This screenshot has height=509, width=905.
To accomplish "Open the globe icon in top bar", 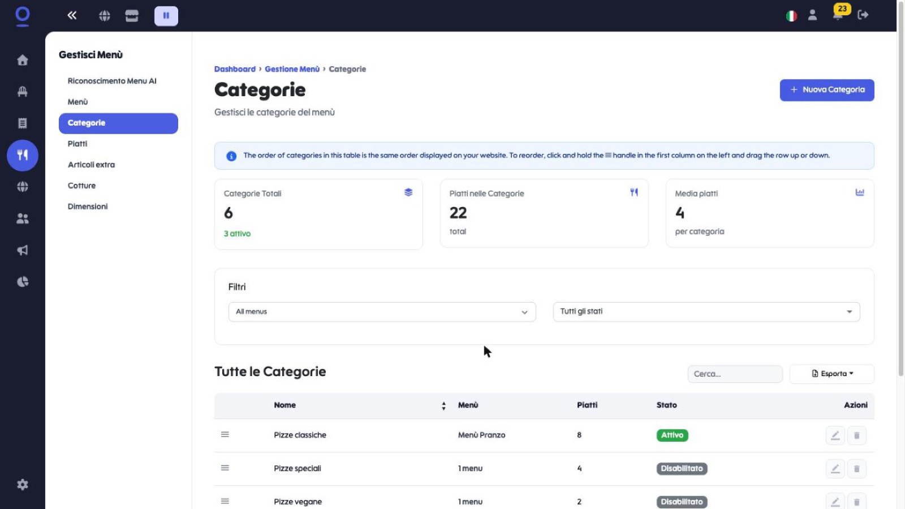I will point(105,16).
